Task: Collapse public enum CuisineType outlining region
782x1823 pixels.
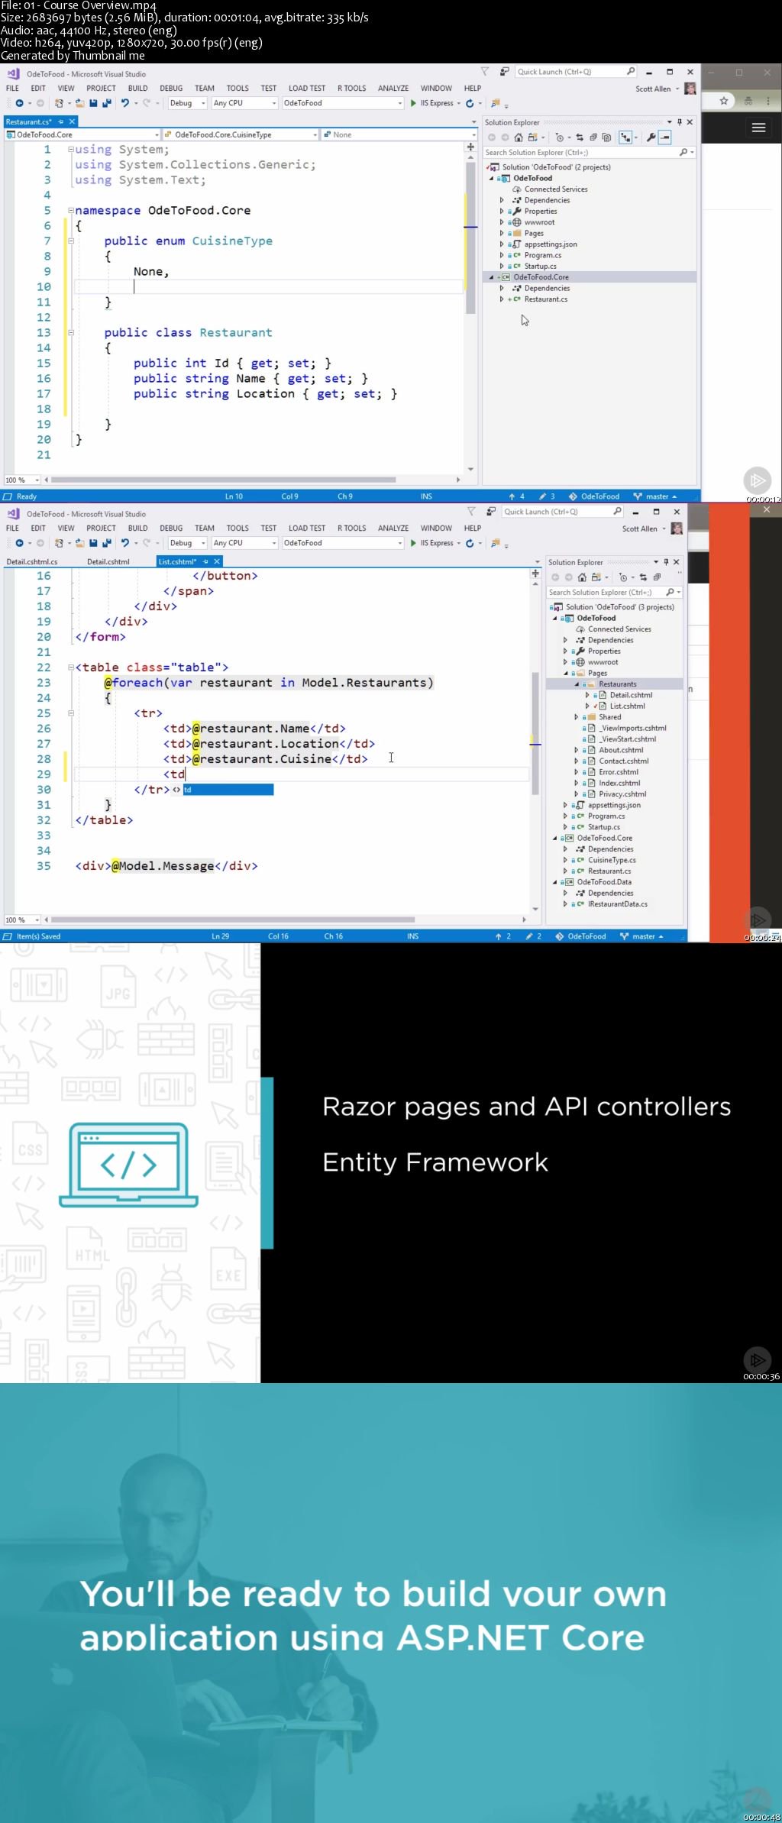Action: point(70,241)
